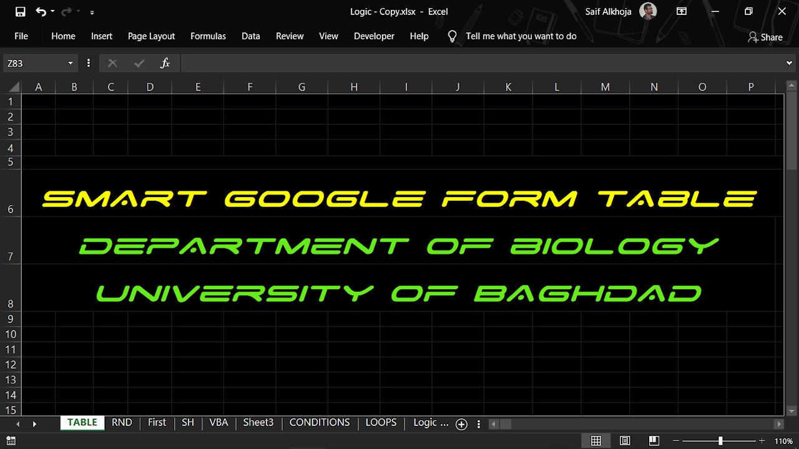Select the TABLE sheet tab

coord(82,422)
